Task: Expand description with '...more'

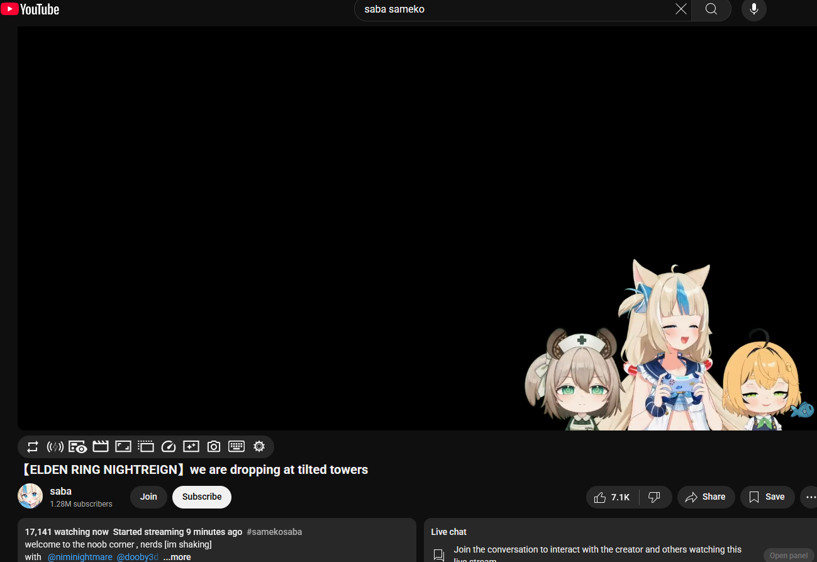Action: pyautogui.click(x=177, y=557)
